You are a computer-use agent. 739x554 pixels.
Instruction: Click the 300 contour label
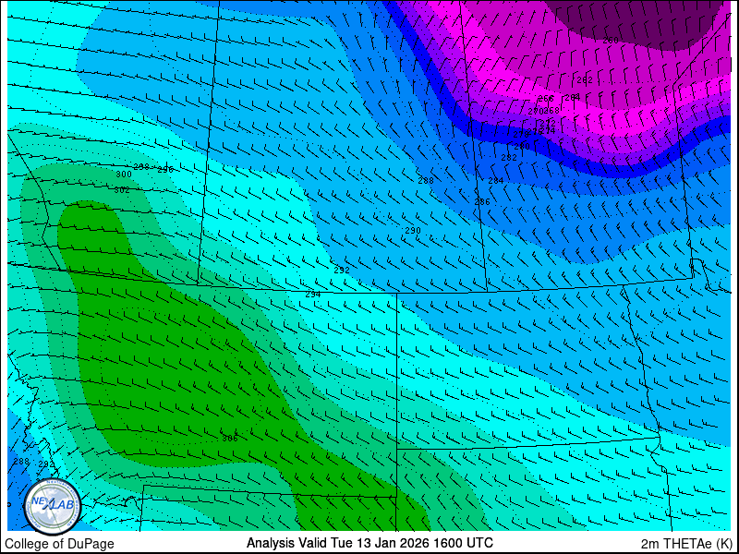124,174
